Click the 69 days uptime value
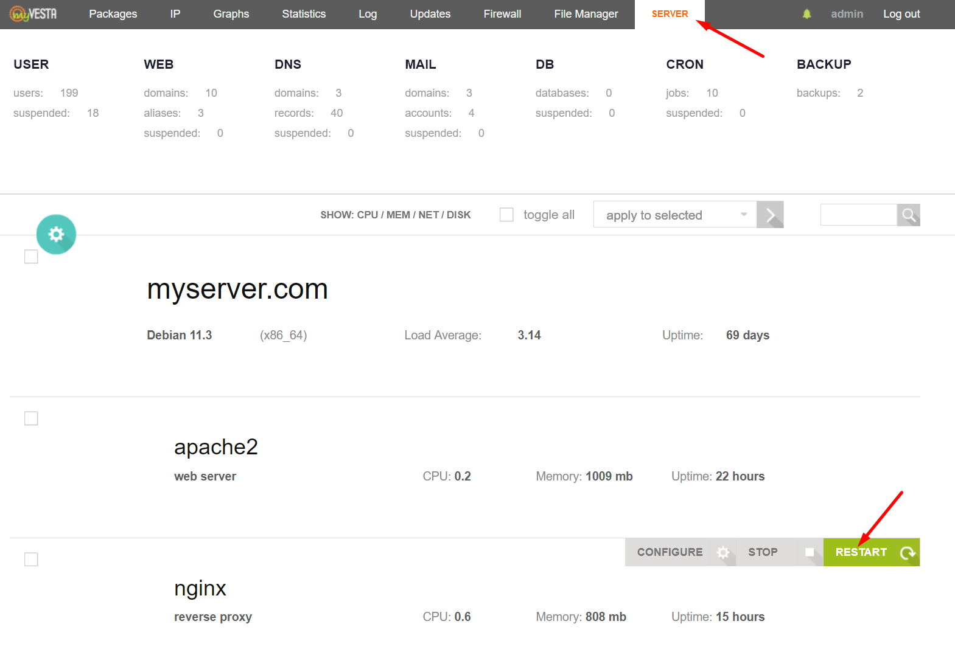Screen dimensions: 955x666 coord(748,335)
